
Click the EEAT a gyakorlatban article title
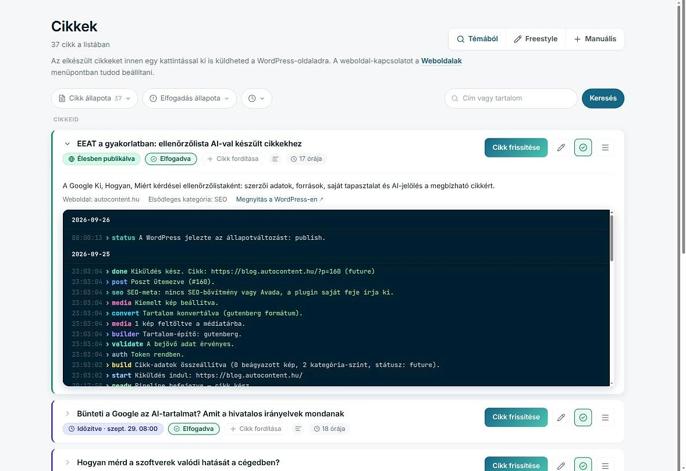[x=189, y=143]
